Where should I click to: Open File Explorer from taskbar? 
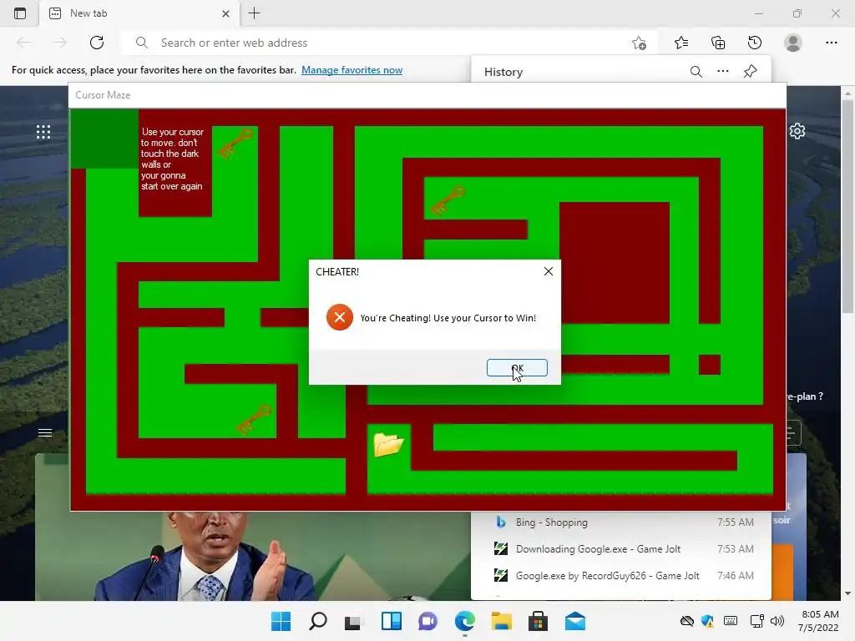502,621
